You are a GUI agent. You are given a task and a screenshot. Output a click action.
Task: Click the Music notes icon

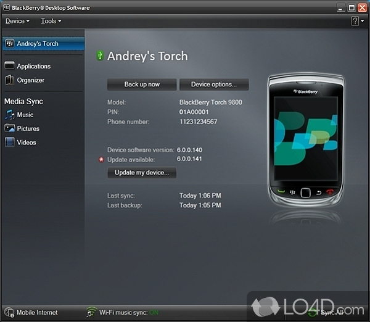(9, 115)
